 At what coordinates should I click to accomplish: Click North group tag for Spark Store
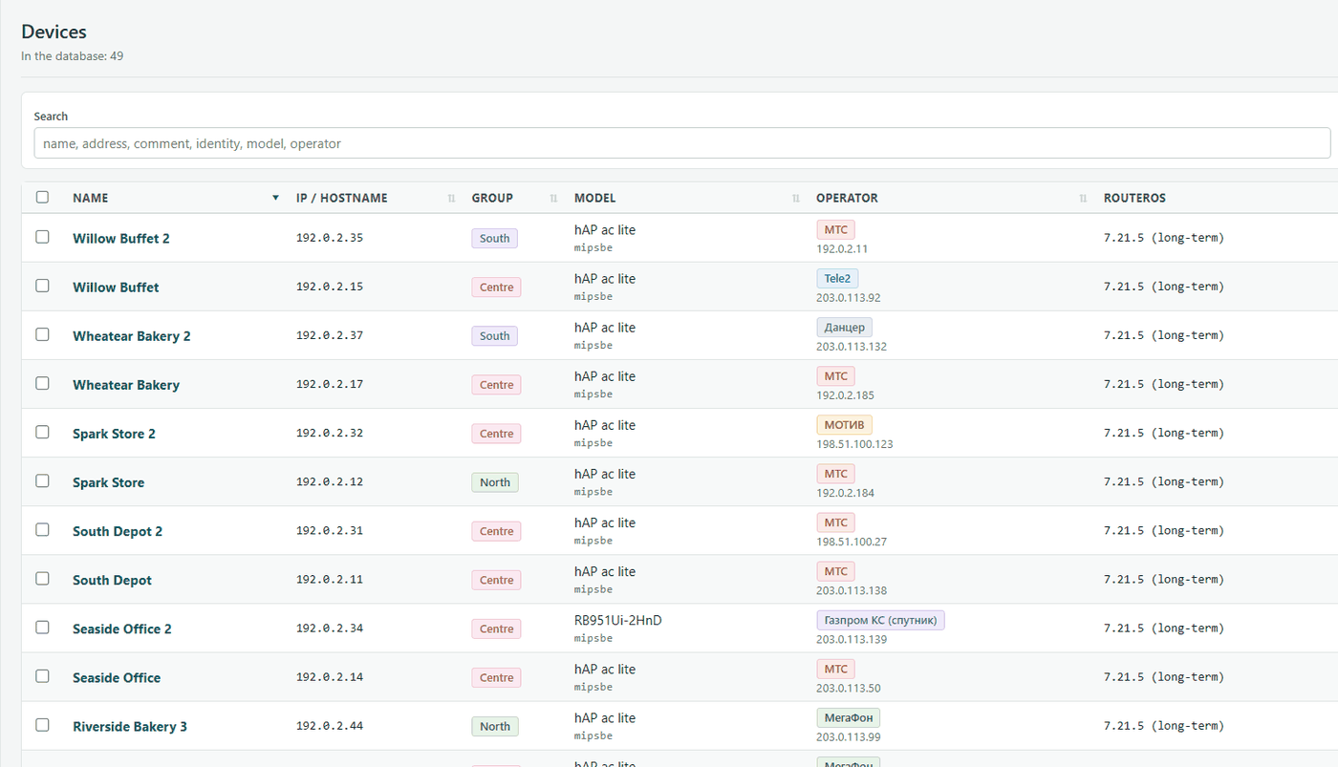pos(495,482)
